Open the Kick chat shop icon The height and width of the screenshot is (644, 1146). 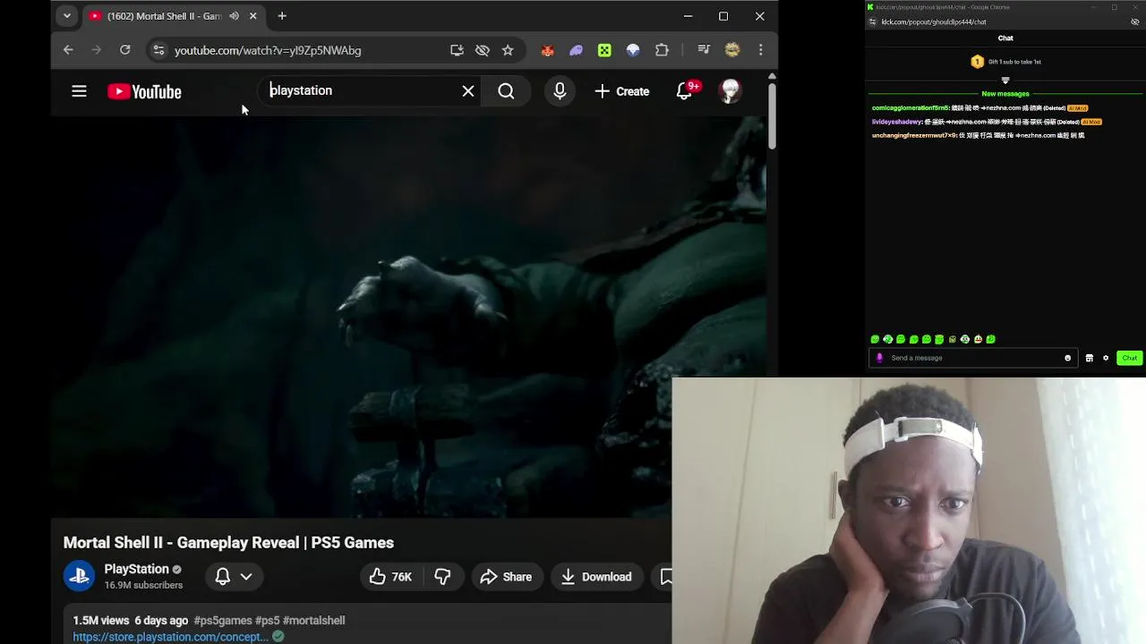[1089, 358]
